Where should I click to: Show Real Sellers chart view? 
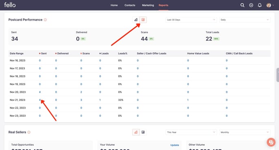(x=136, y=132)
